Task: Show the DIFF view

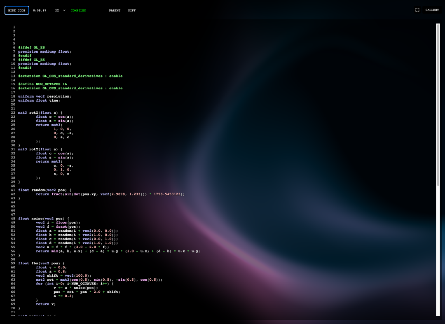Action: 132,10
